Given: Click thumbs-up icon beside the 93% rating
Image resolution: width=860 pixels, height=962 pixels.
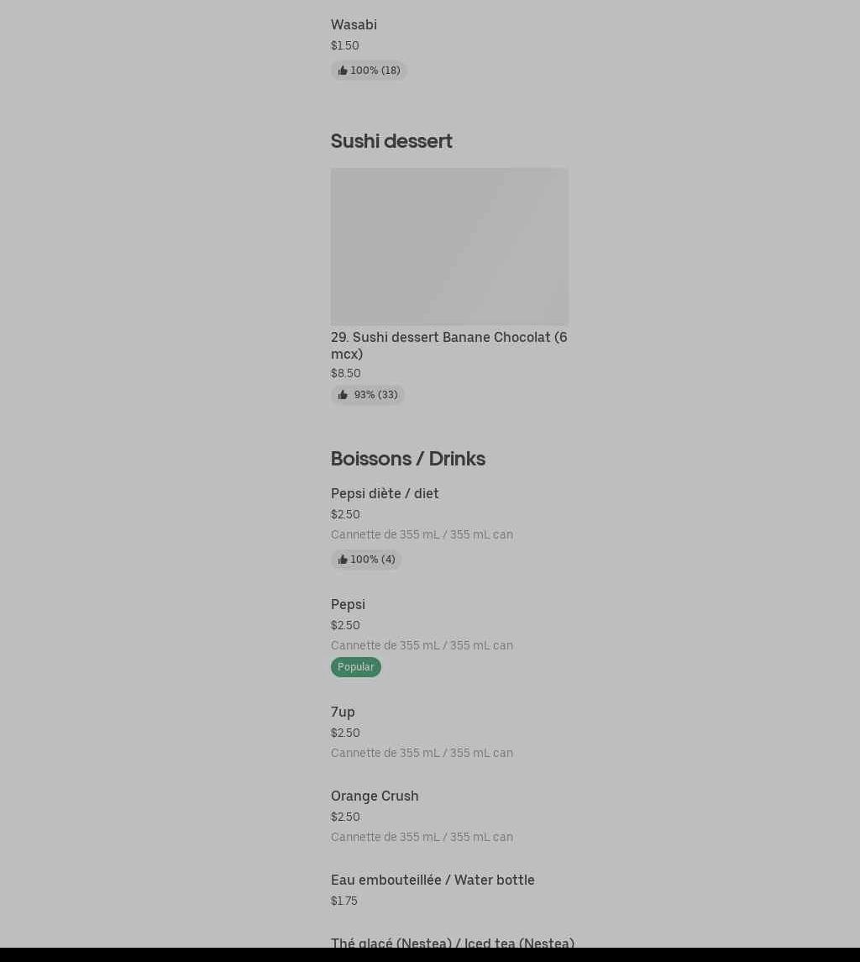Looking at the screenshot, I should pos(343,395).
